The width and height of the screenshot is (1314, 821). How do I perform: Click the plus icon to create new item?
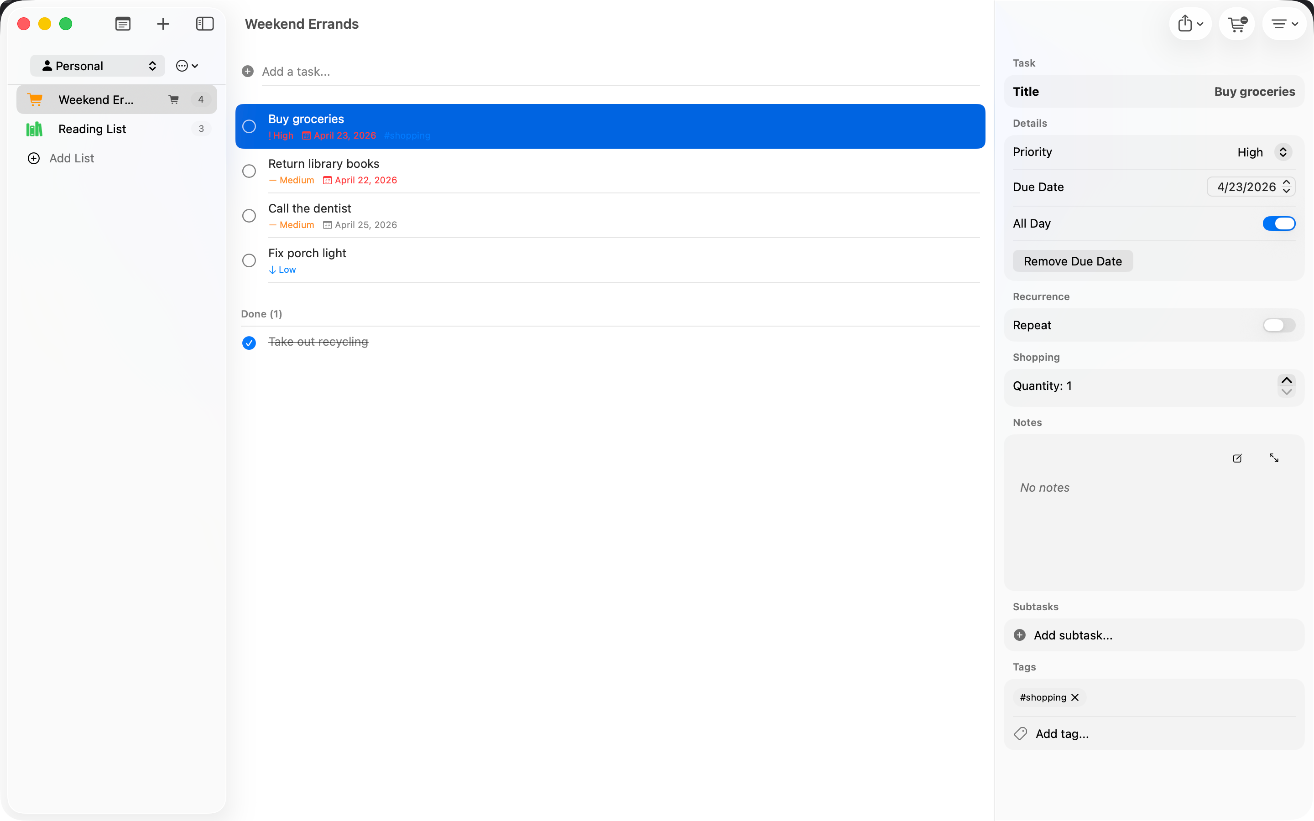pos(162,24)
